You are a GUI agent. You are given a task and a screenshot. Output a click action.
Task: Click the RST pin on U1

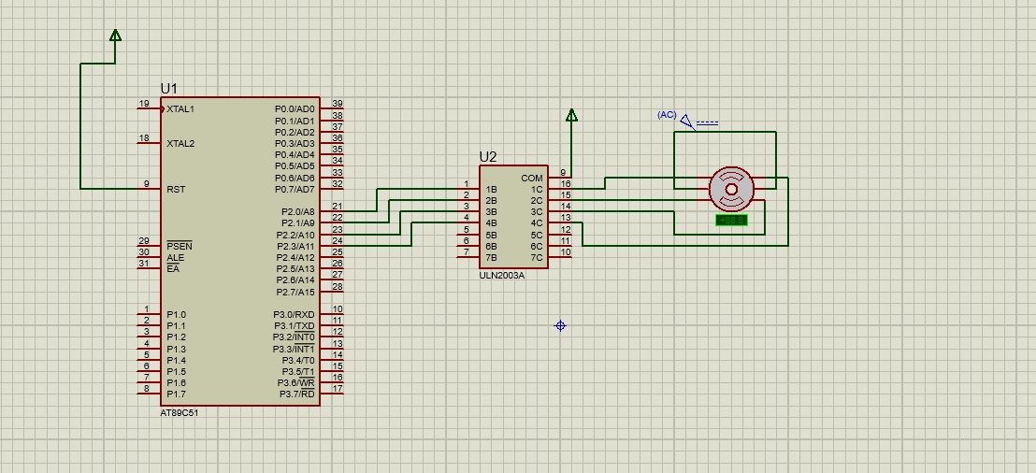pos(149,189)
